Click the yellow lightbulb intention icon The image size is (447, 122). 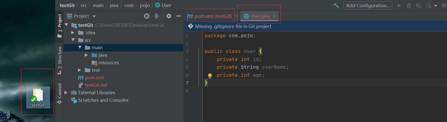(210, 75)
